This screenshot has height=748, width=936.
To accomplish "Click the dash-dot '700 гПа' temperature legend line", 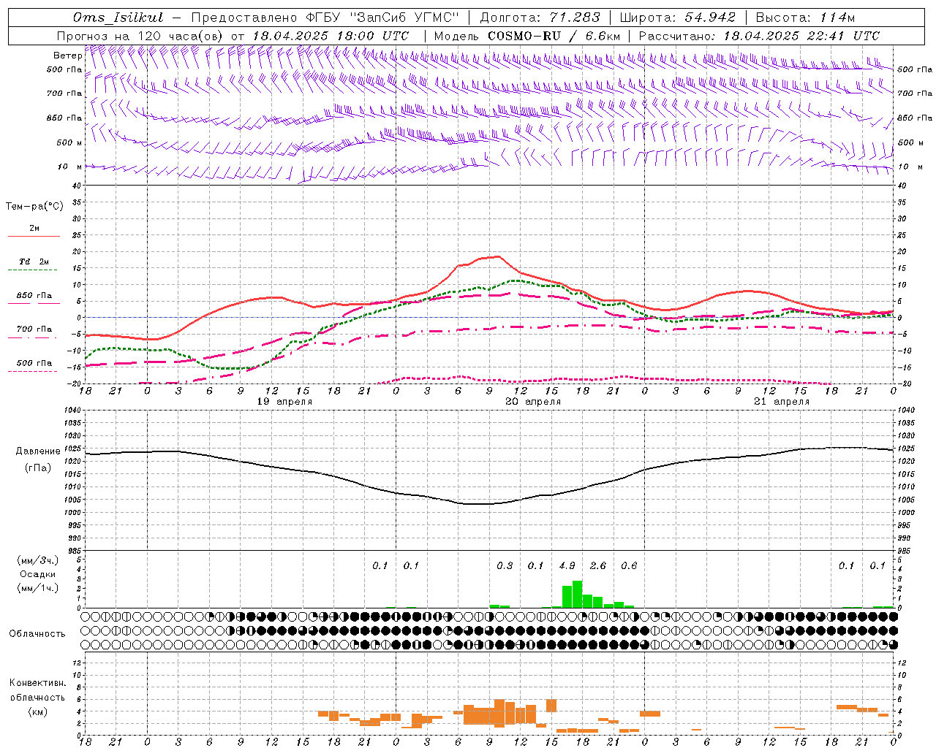I will (34, 338).
